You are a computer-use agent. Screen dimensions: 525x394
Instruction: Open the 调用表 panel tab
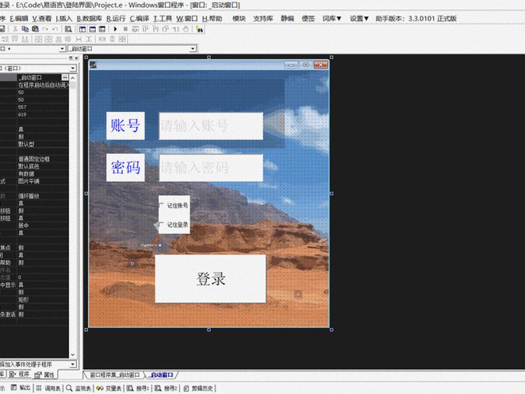point(49,388)
